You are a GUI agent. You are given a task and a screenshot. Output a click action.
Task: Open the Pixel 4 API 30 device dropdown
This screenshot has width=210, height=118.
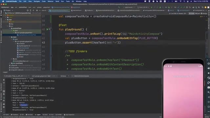point(143,7)
